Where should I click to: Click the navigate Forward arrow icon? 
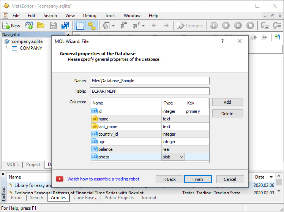(x=166, y=25)
